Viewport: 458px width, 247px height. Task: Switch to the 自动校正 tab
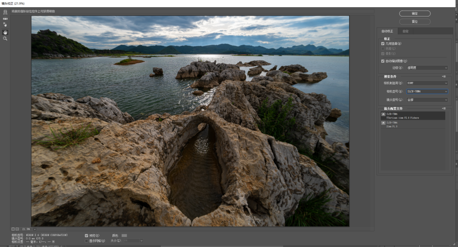tap(387, 31)
